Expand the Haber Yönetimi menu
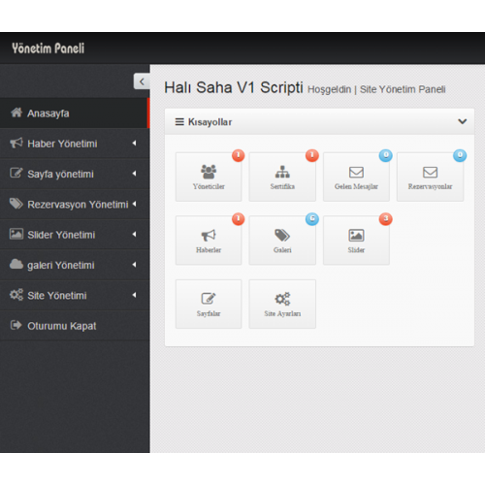 pos(75,144)
